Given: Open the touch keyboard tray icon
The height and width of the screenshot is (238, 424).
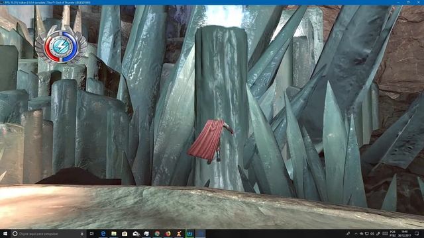Looking at the screenshot, I should (x=385, y=233).
